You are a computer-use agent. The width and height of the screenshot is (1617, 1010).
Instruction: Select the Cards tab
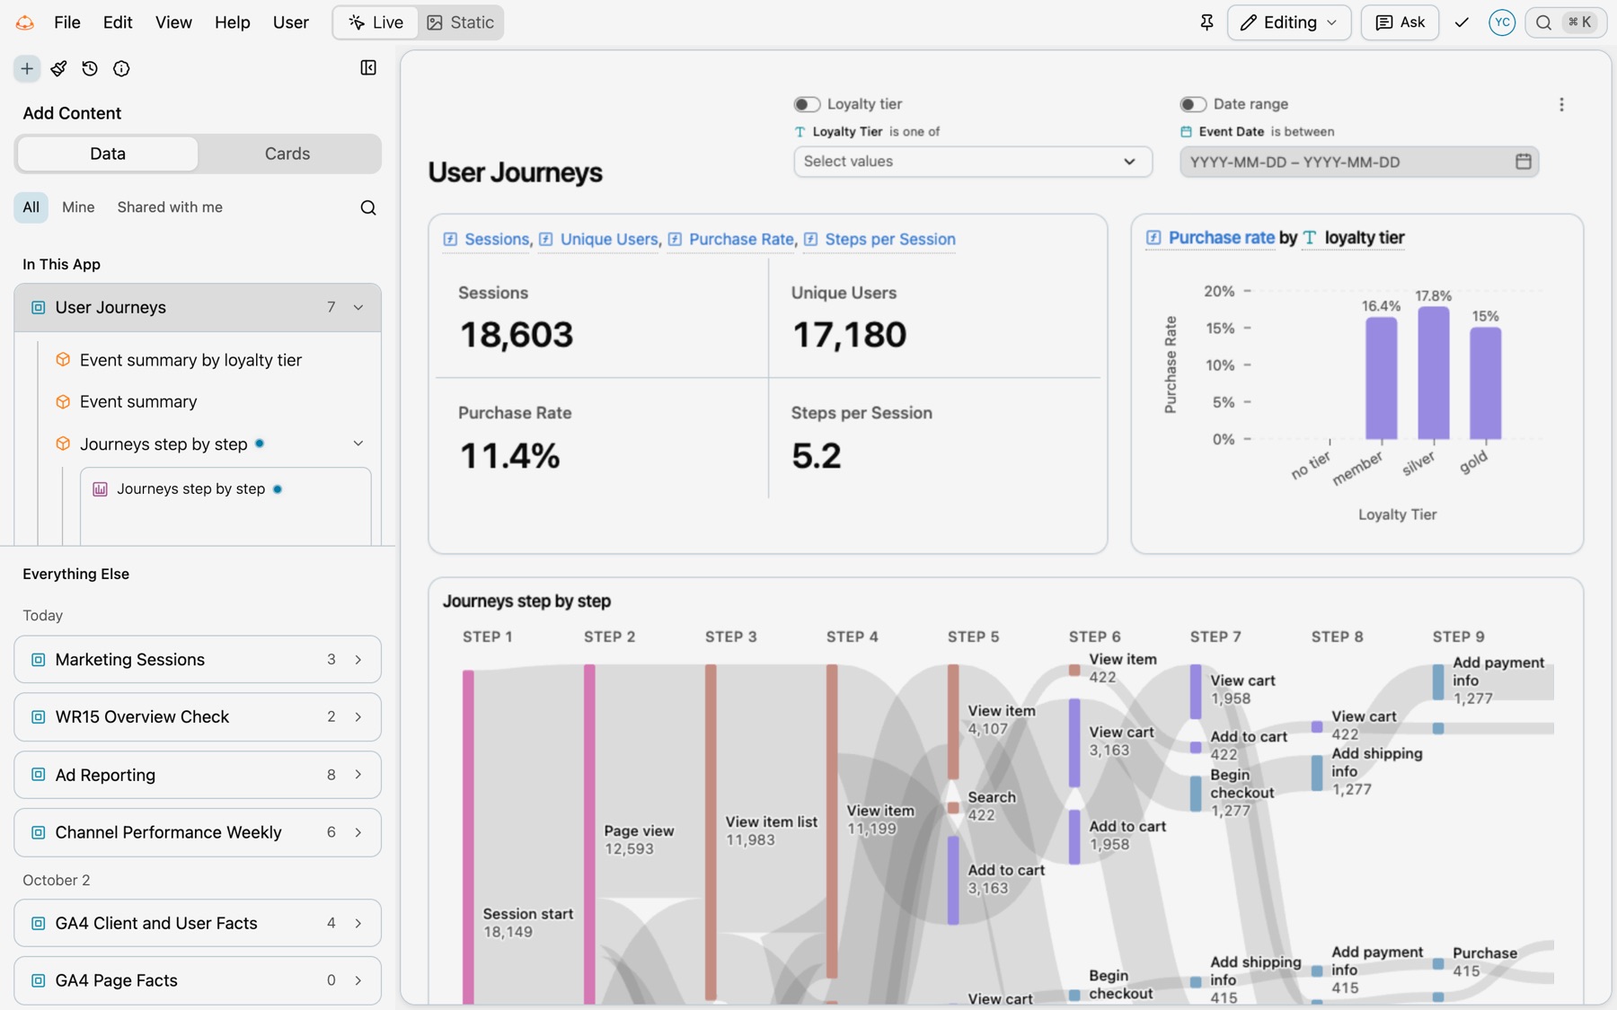[x=287, y=154]
